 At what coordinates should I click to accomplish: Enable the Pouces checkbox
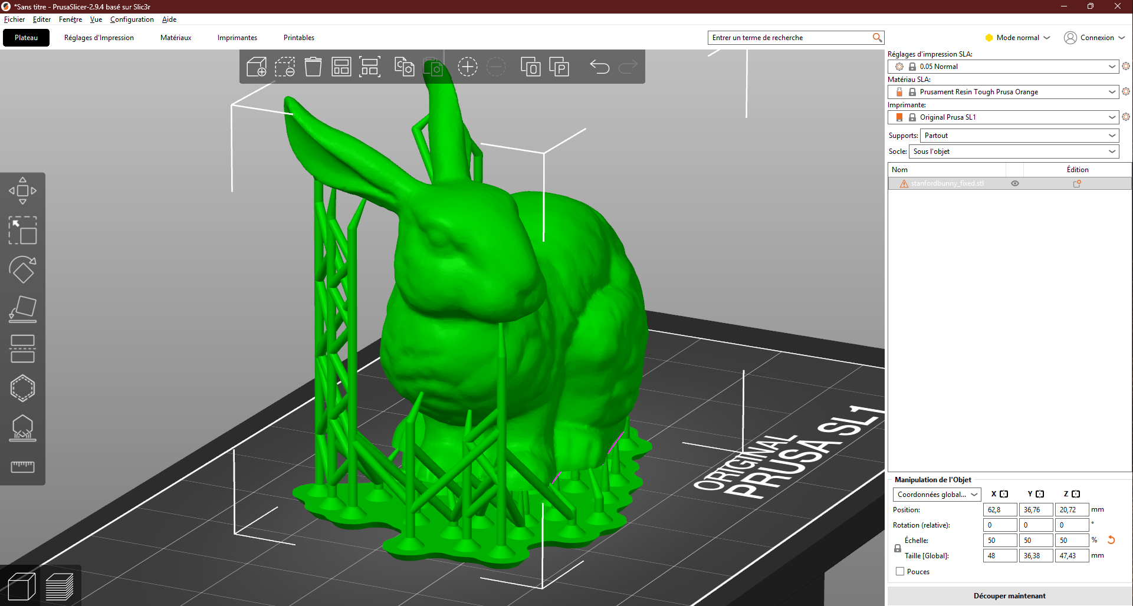point(900,571)
